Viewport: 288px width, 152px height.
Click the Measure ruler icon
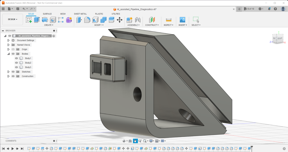point(168,20)
